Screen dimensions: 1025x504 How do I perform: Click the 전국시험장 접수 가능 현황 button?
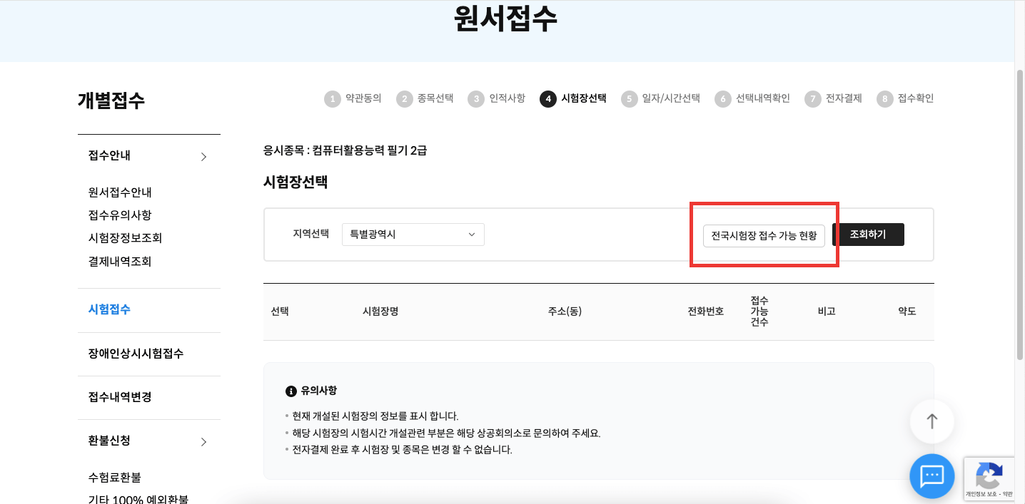point(764,235)
